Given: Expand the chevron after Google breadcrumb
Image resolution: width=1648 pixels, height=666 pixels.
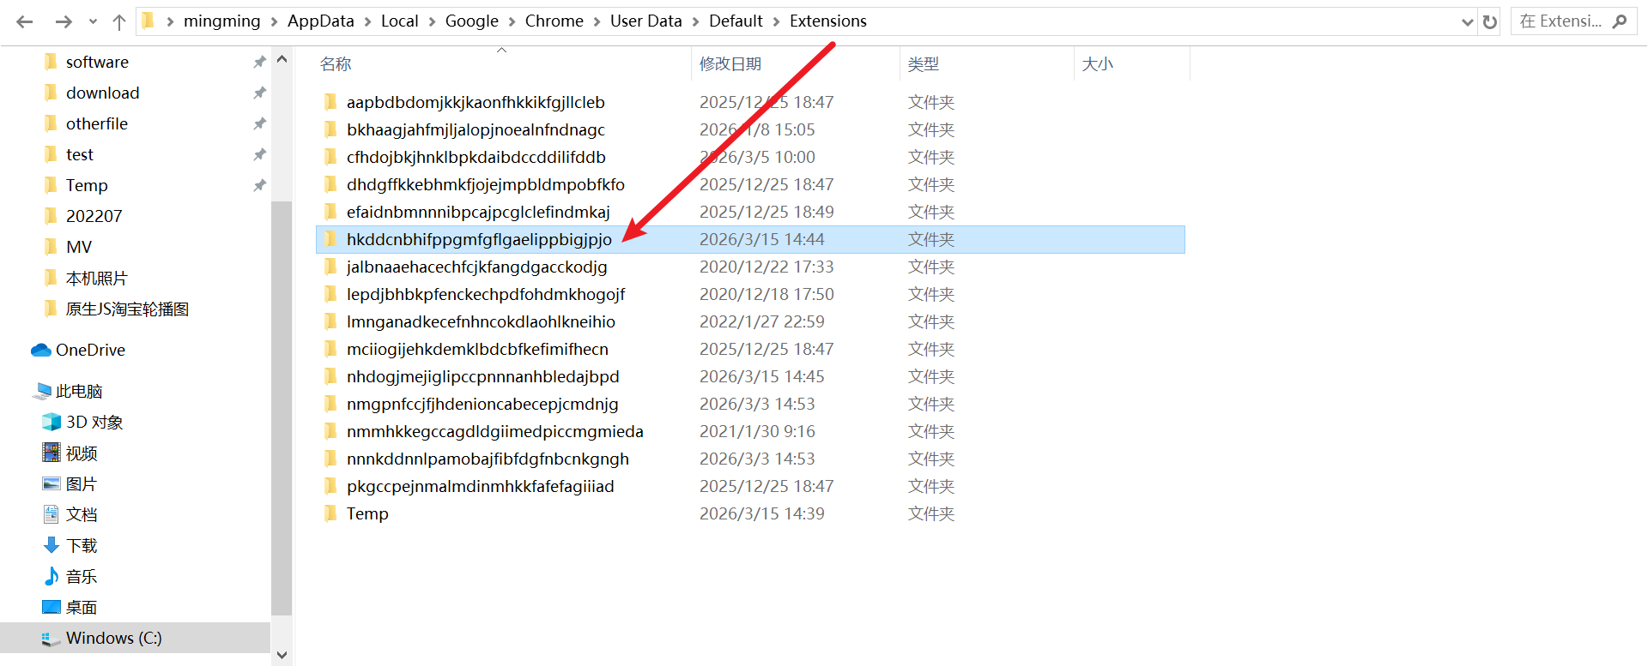Looking at the screenshot, I should coord(512,21).
